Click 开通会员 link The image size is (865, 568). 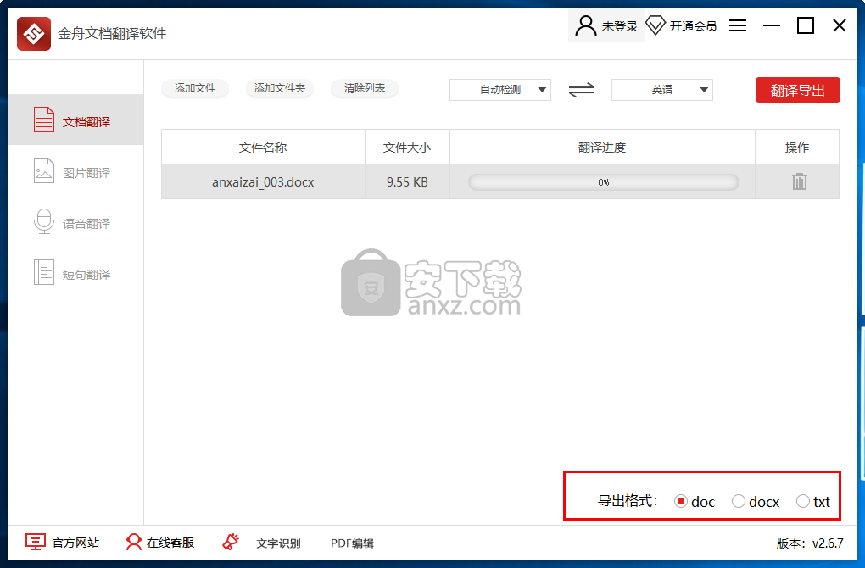[x=693, y=26]
